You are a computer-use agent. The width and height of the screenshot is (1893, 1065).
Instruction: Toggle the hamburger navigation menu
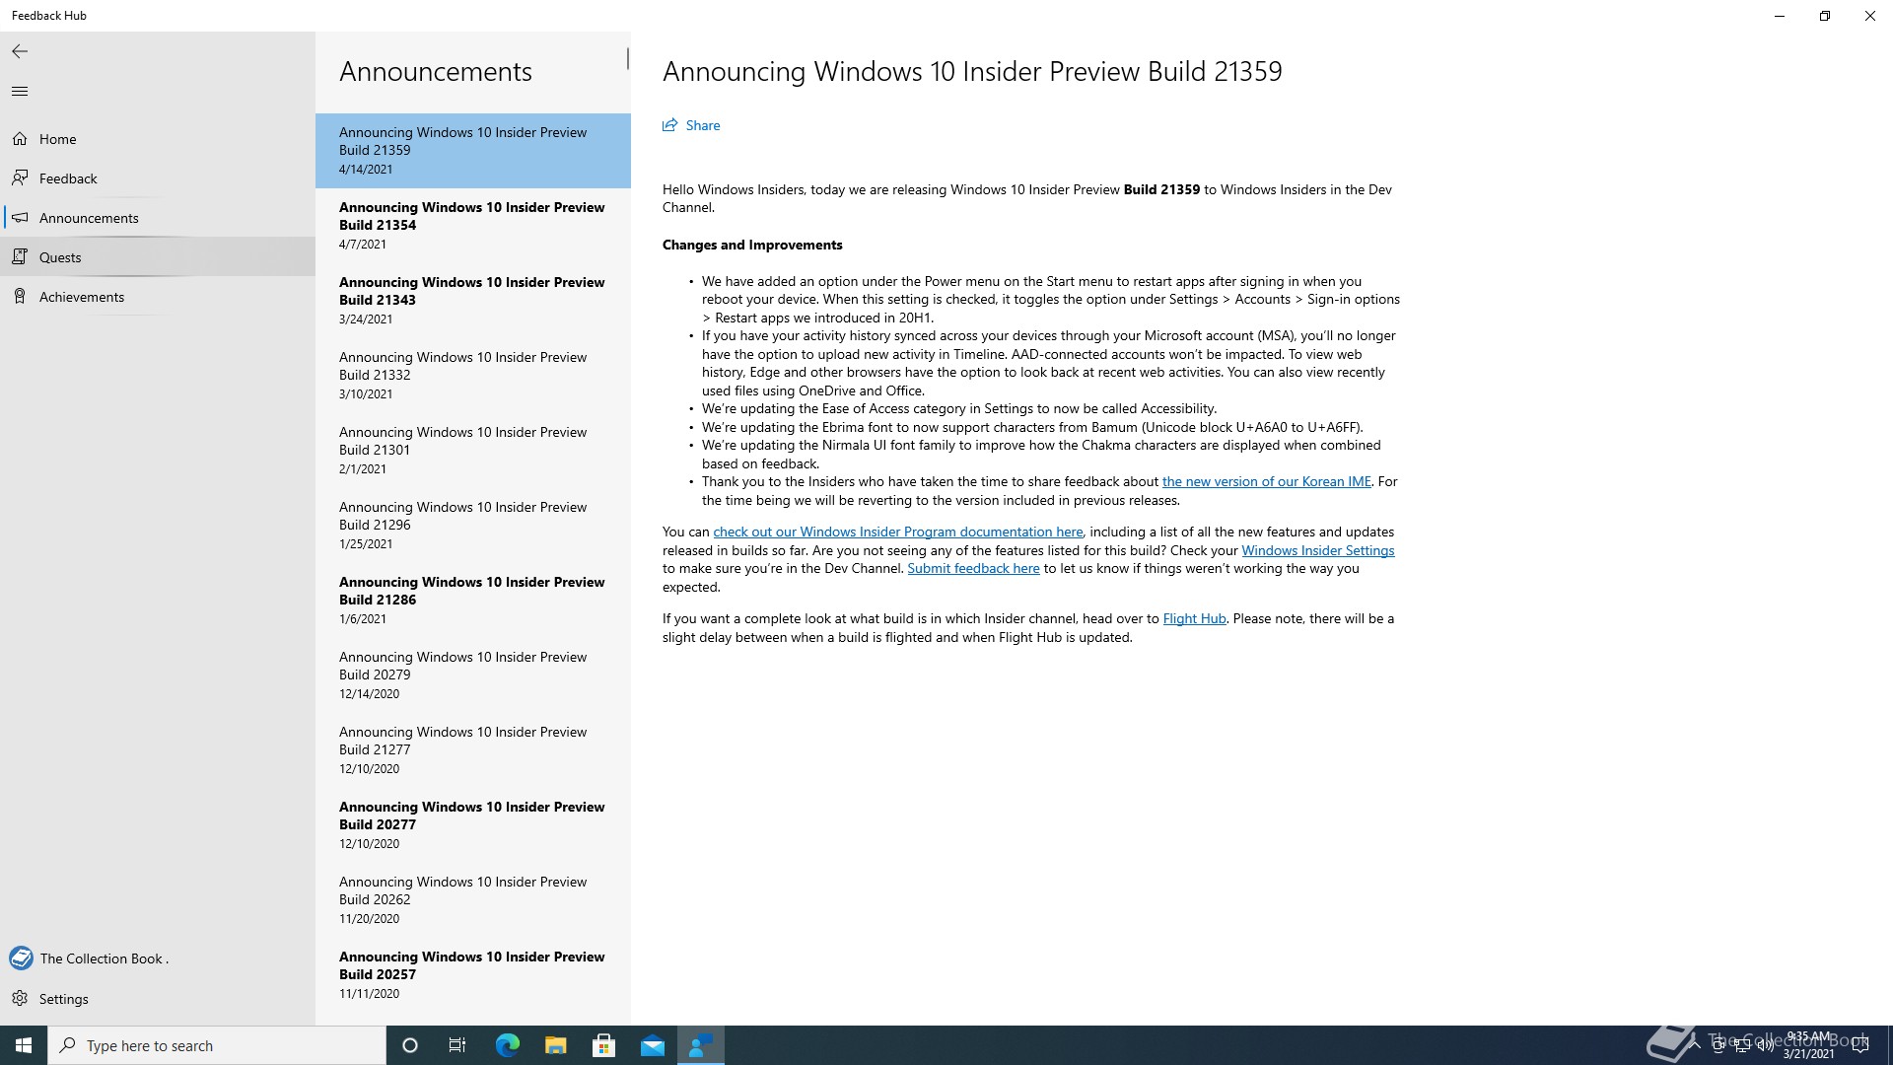pos(20,92)
